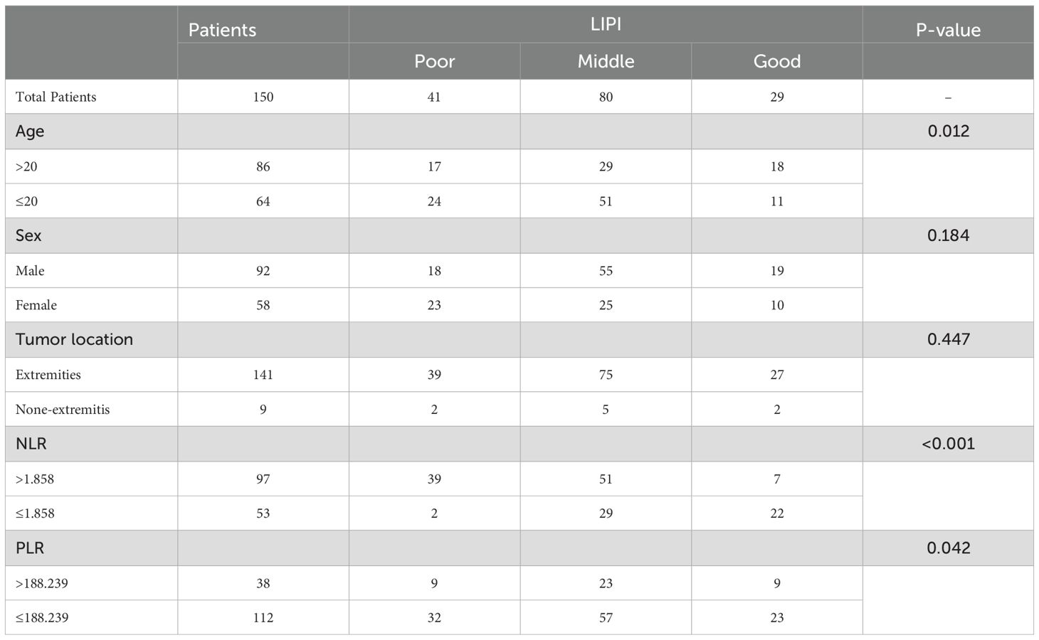
Task: Select the Poor subheader cell
Action: click(x=434, y=61)
